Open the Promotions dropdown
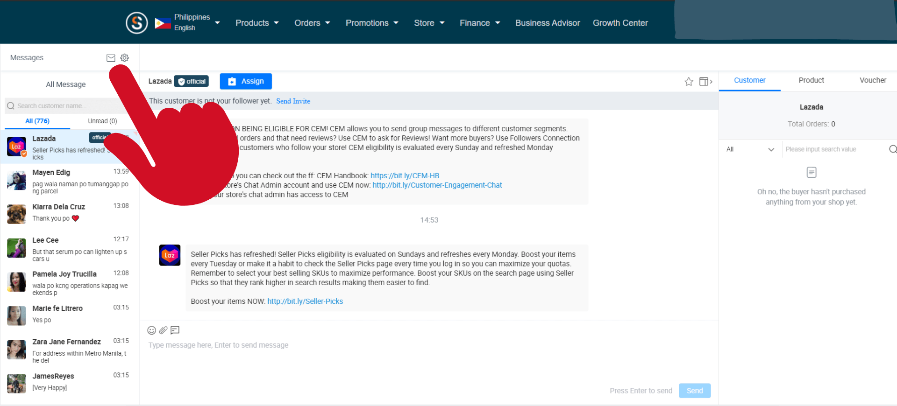 pos(372,23)
